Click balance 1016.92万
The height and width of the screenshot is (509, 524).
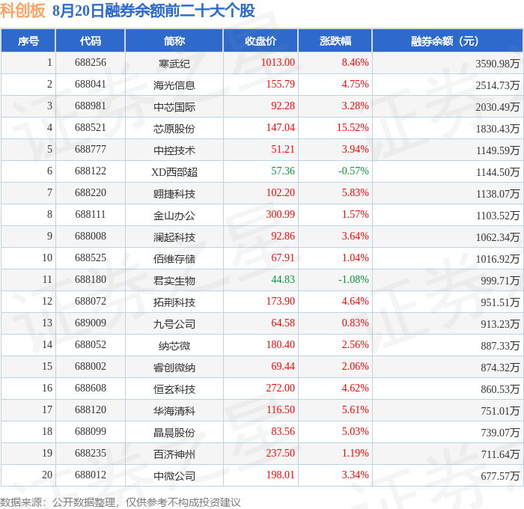tap(497, 259)
